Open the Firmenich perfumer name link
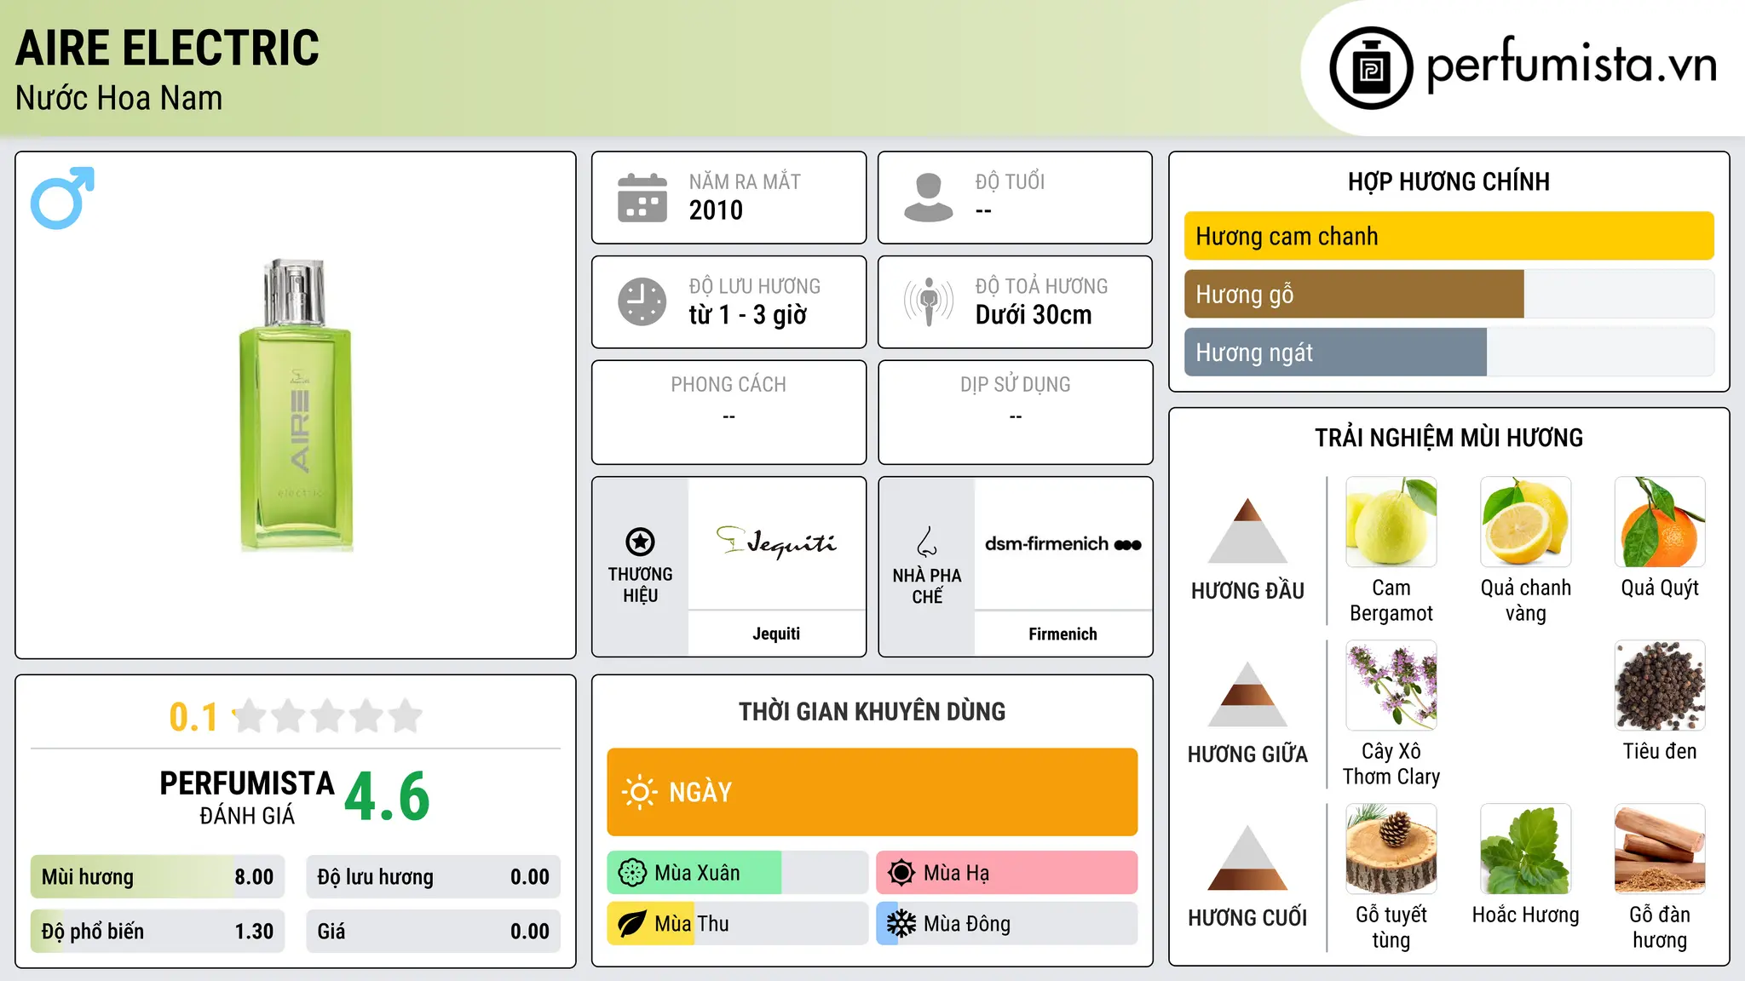This screenshot has height=981, width=1745. [x=1063, y=634]
